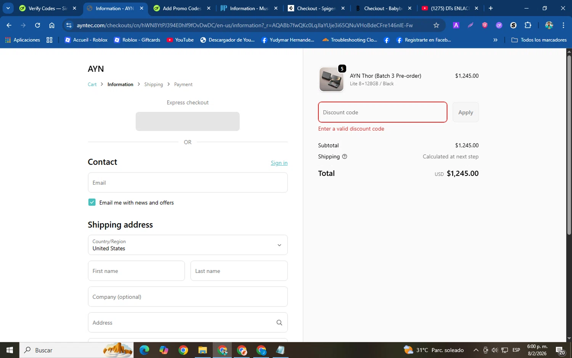Click the purple A extension icon
Screen dimensions: 572x358
tap(456, 25)
